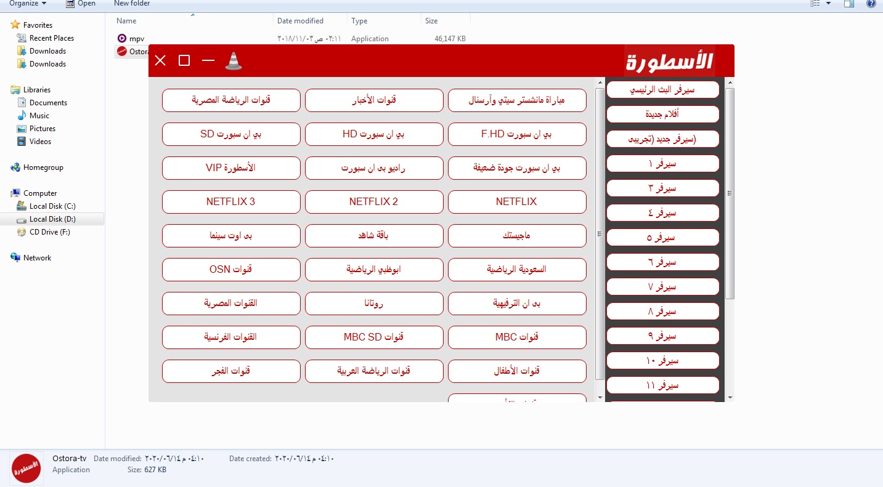Click the VLC cone icon in Ostora header

tap(233, 60)
